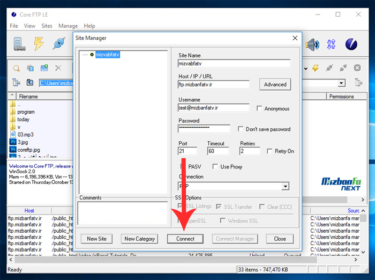Screen dimensions: 375x280
Task: Enable the Use Proxy checkbox
Action: 215,166
